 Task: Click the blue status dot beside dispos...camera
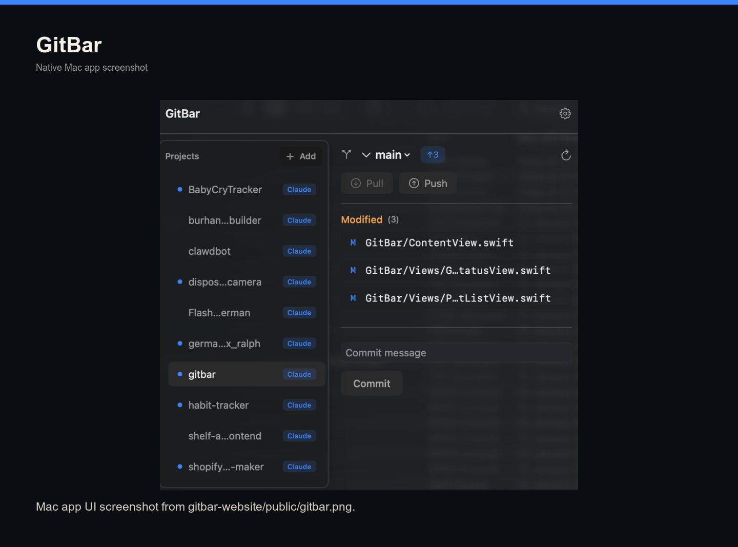click(x=180, y=281)
